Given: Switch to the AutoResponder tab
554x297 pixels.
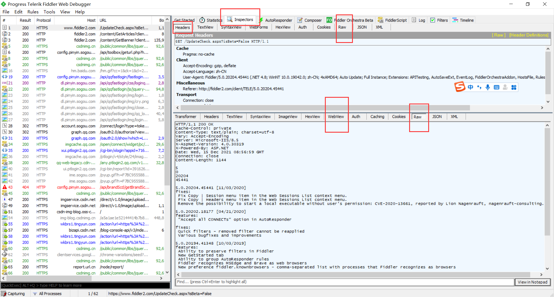Looking at the screenshot, I should (x=276, y=20).
